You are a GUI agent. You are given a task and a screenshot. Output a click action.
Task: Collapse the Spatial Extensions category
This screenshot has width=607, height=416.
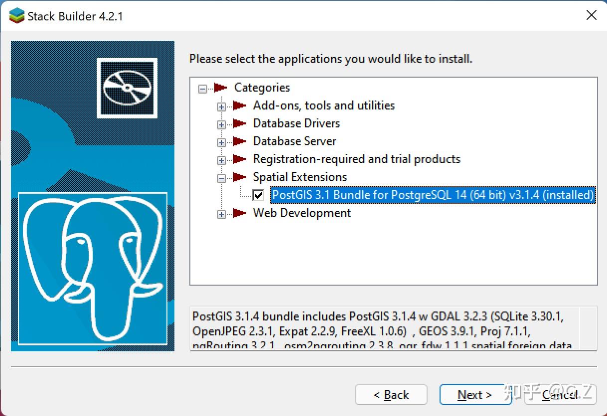(222, 178)
